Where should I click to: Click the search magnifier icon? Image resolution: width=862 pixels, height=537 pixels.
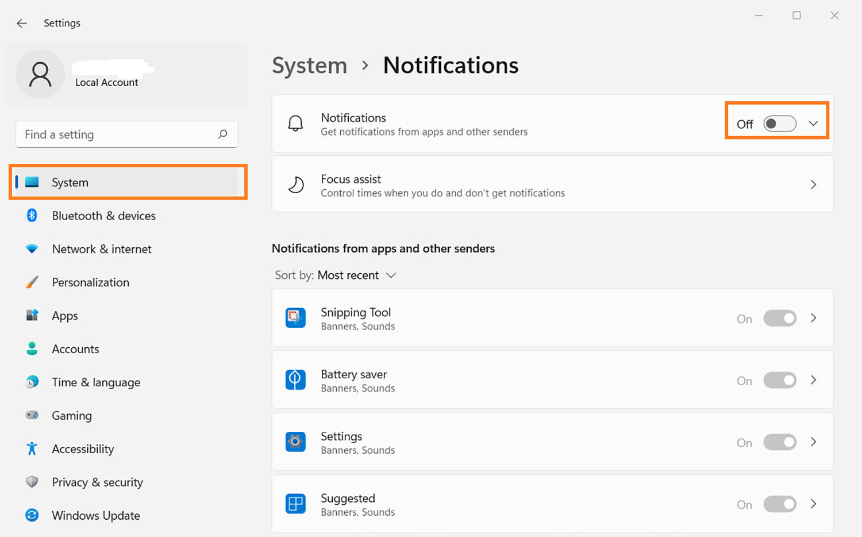click(x=223, y=134)
